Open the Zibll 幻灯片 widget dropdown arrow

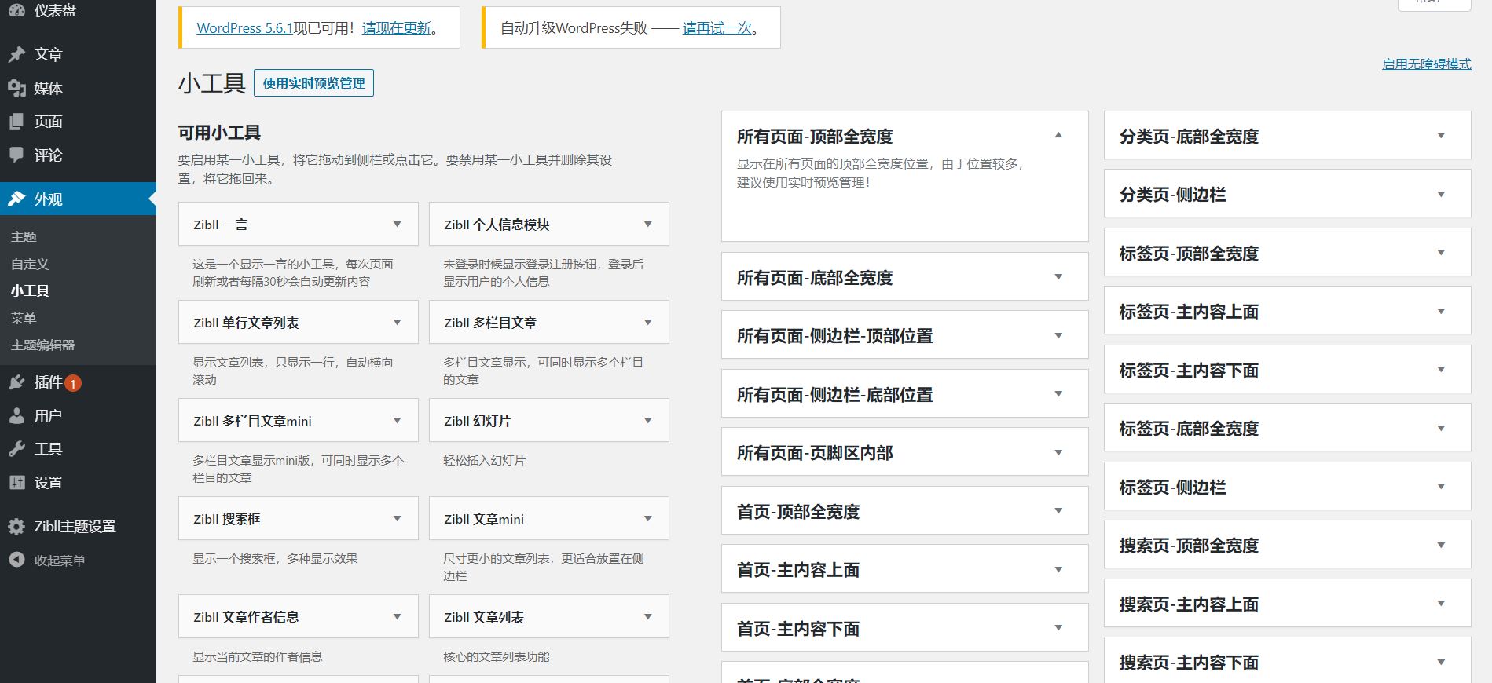[647, 421]
